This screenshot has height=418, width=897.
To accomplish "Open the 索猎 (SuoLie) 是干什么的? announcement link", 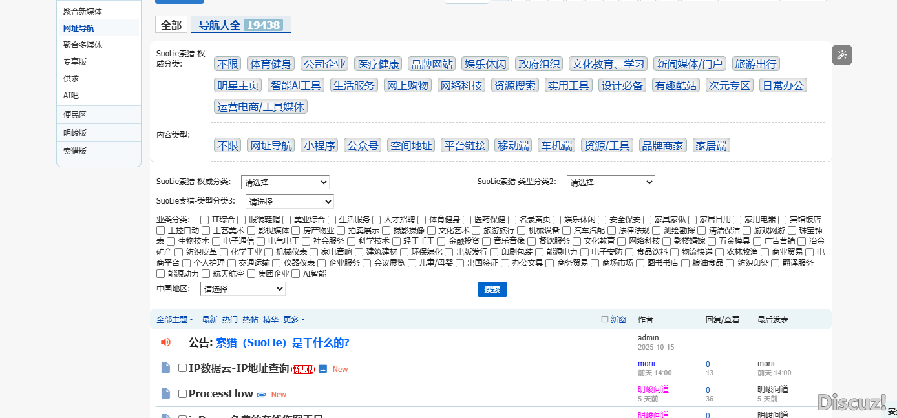I will tap(282, 342).
